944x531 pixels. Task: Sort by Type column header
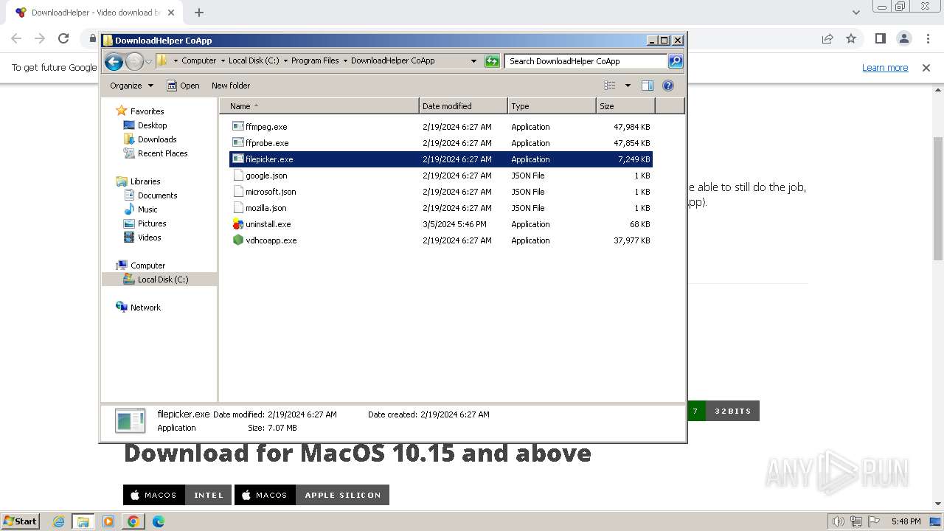[x=552, y=106]
